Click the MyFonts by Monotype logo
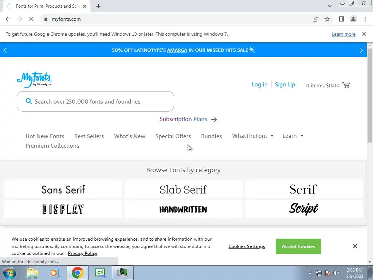373x280 pixels. coord(34,80)
